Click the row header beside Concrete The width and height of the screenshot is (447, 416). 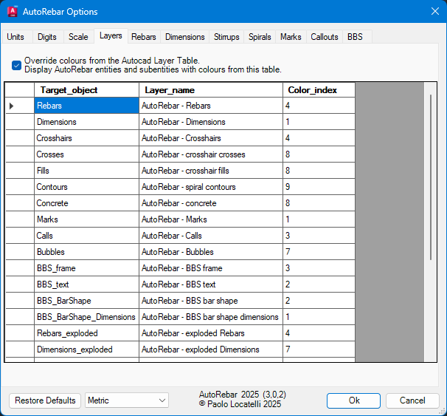19,203
